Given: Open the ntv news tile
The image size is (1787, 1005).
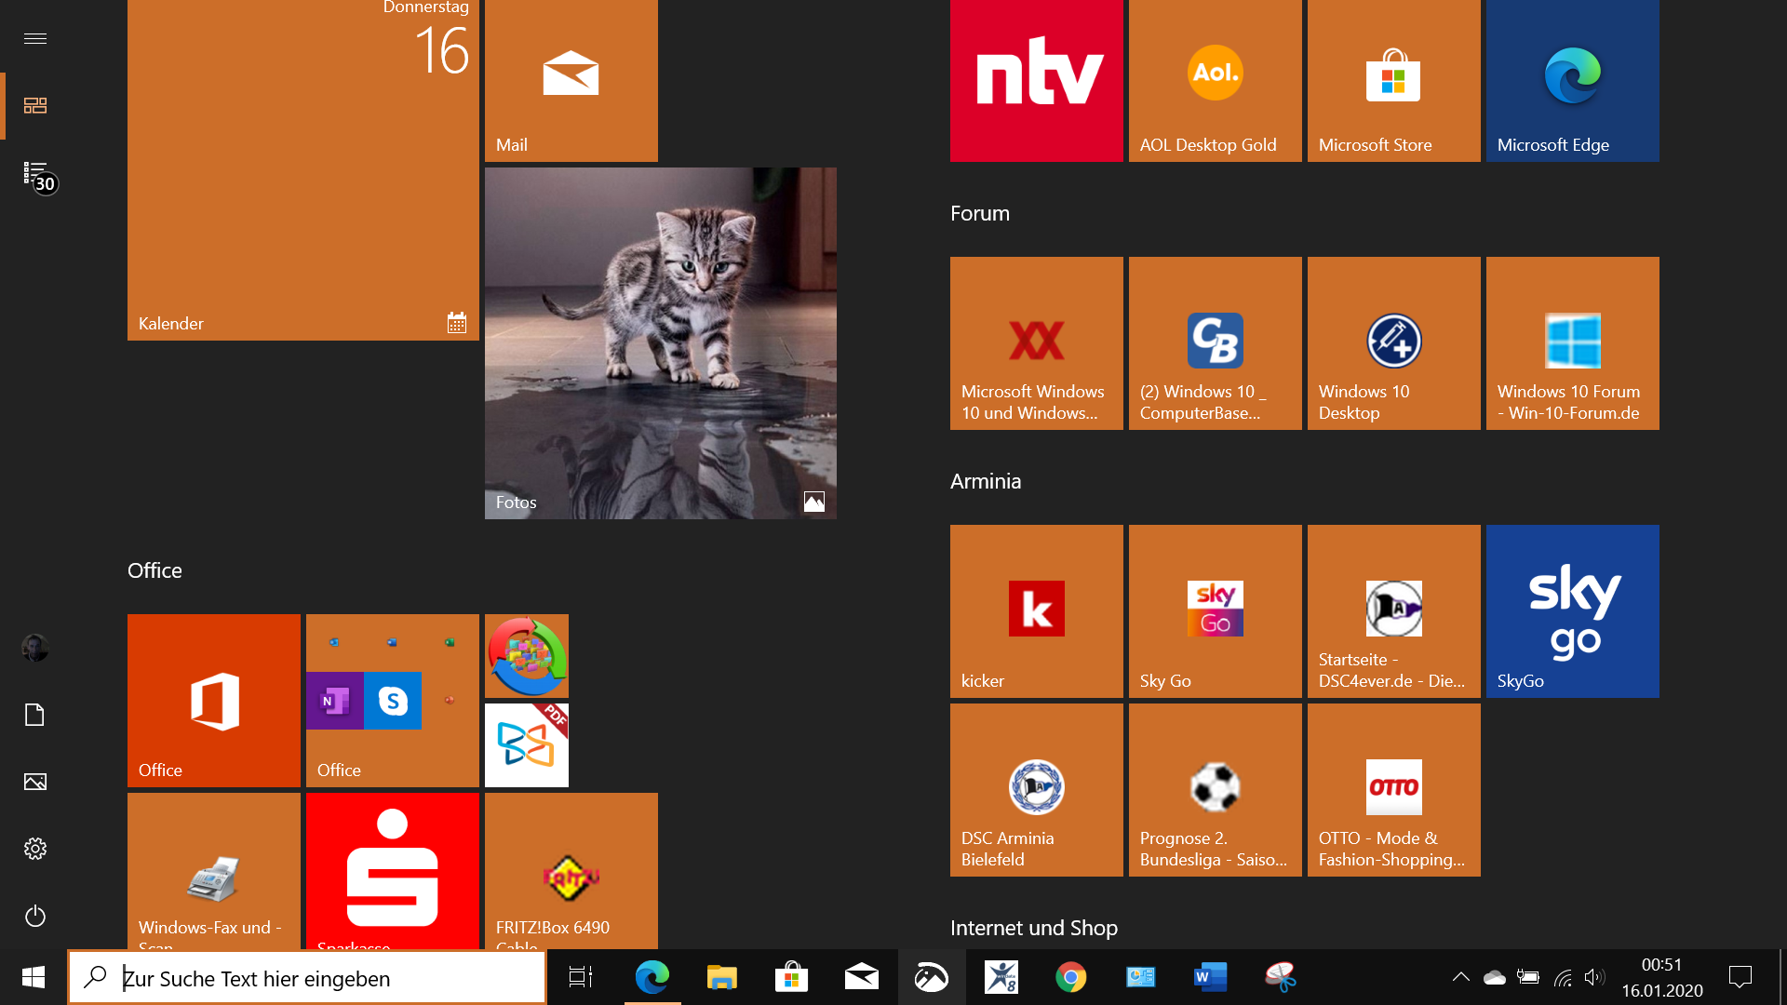Looking at the screenshot, I should 1036,80.
